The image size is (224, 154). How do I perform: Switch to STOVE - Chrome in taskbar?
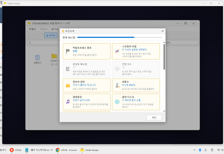coord(66,150)
